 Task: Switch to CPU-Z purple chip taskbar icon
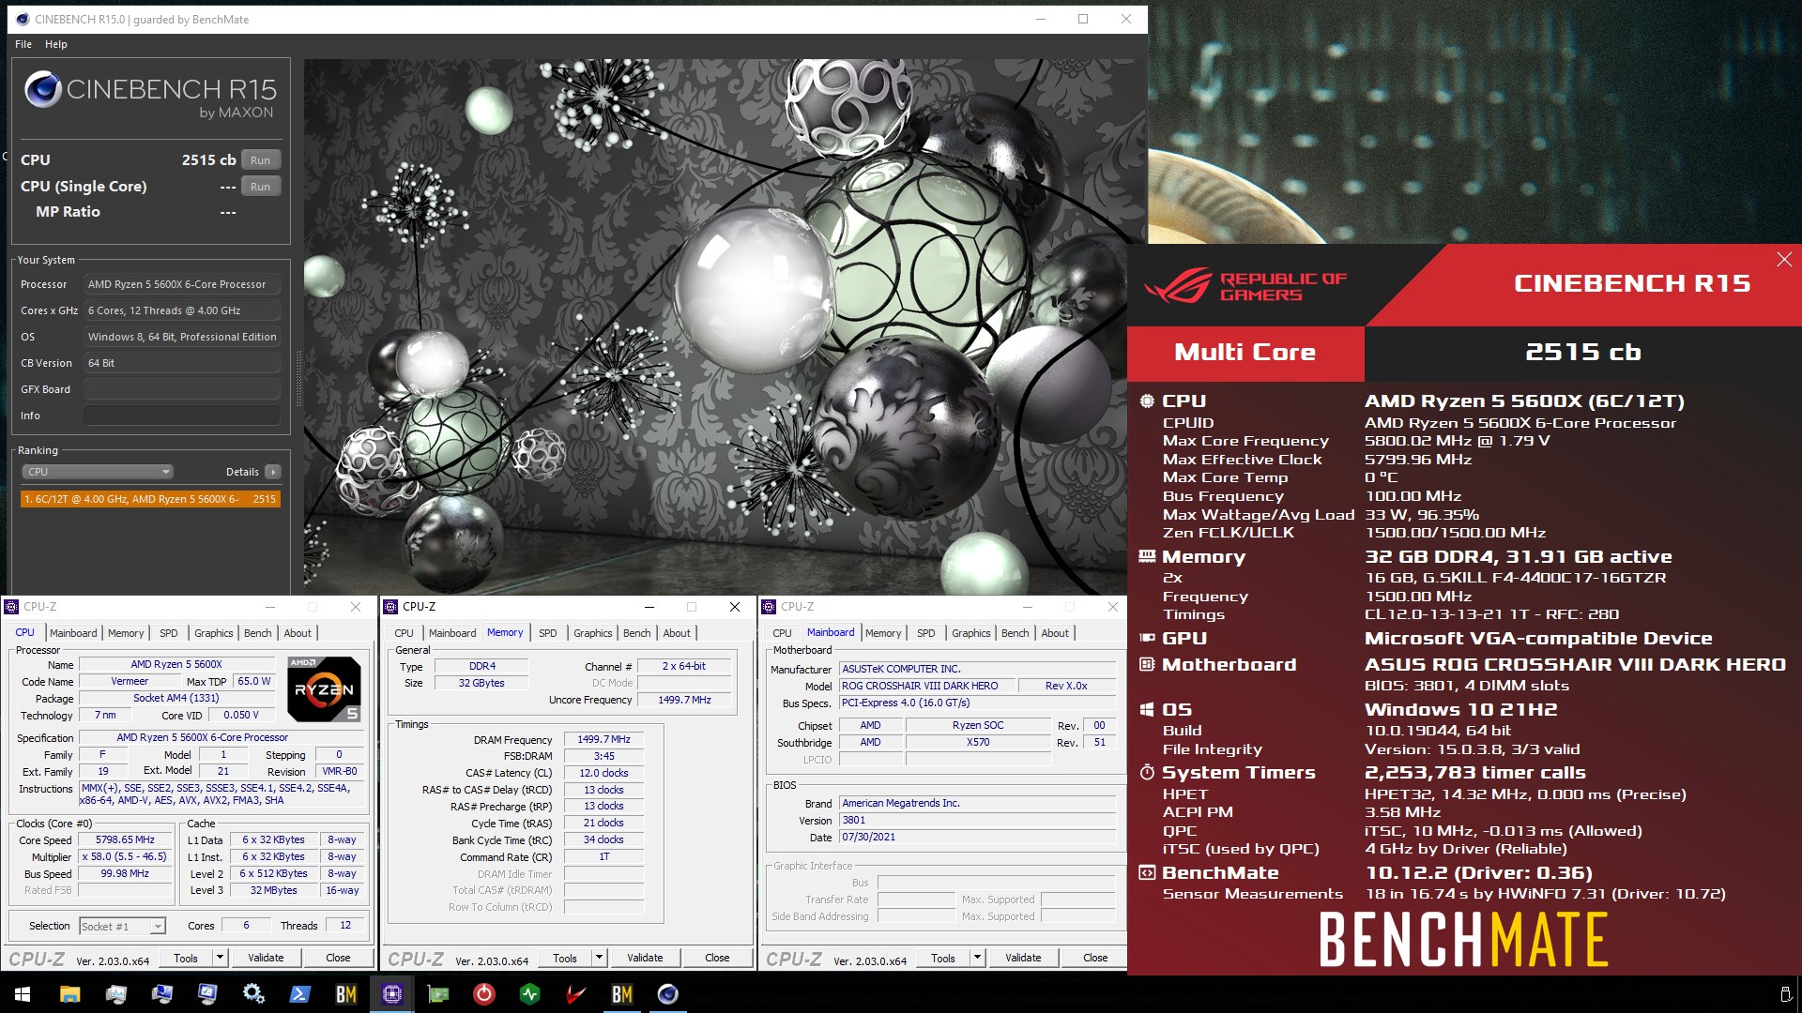(x=391, y=994)
